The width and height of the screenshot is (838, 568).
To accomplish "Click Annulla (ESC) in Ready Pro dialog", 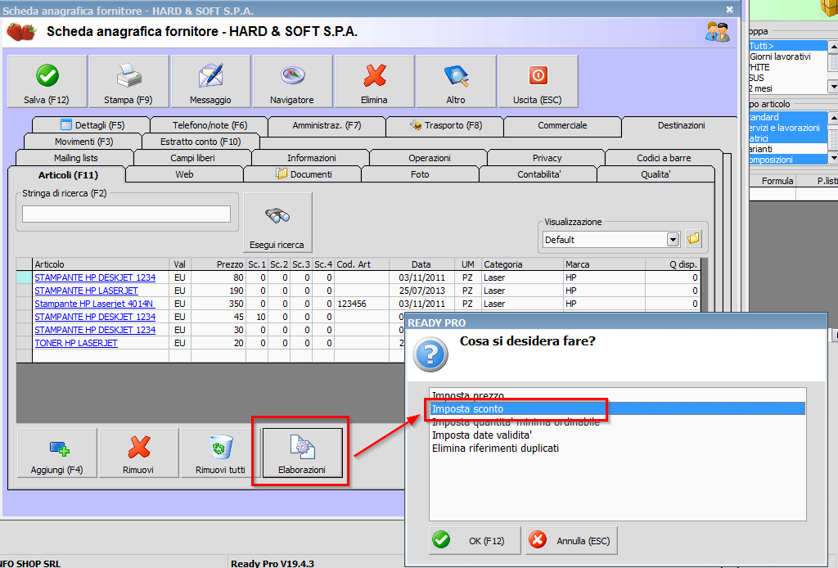I will click(571, 540).
